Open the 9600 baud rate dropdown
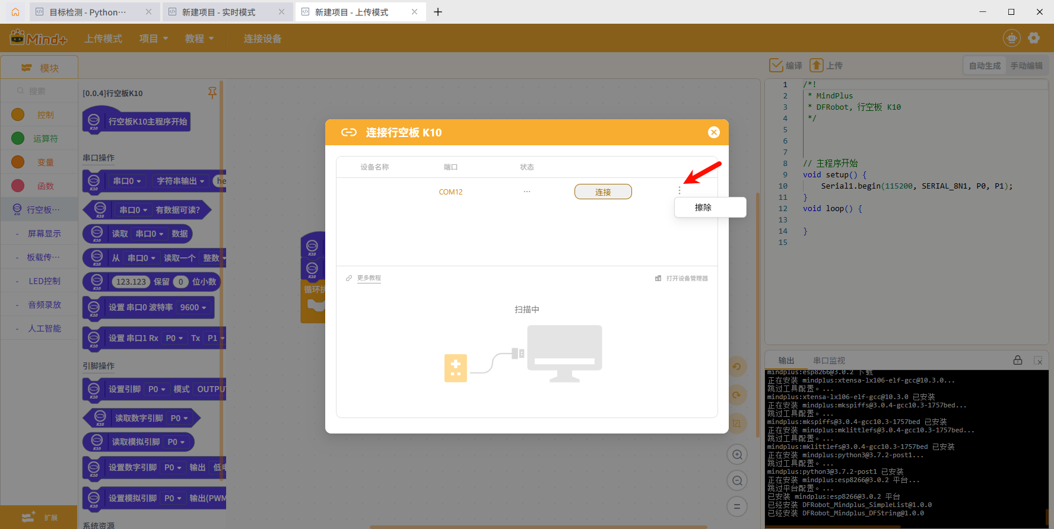Image resolution: width=1054 pixels, height=529 pixels. point(193,307)
